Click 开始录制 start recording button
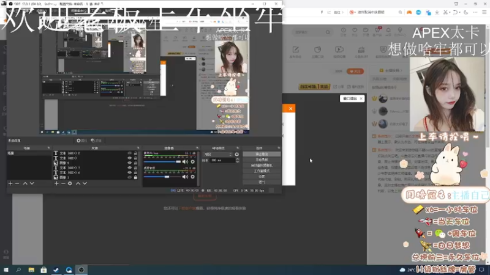Image resolution: width=490 pixels, height=275 pixels. coord(262,159)
